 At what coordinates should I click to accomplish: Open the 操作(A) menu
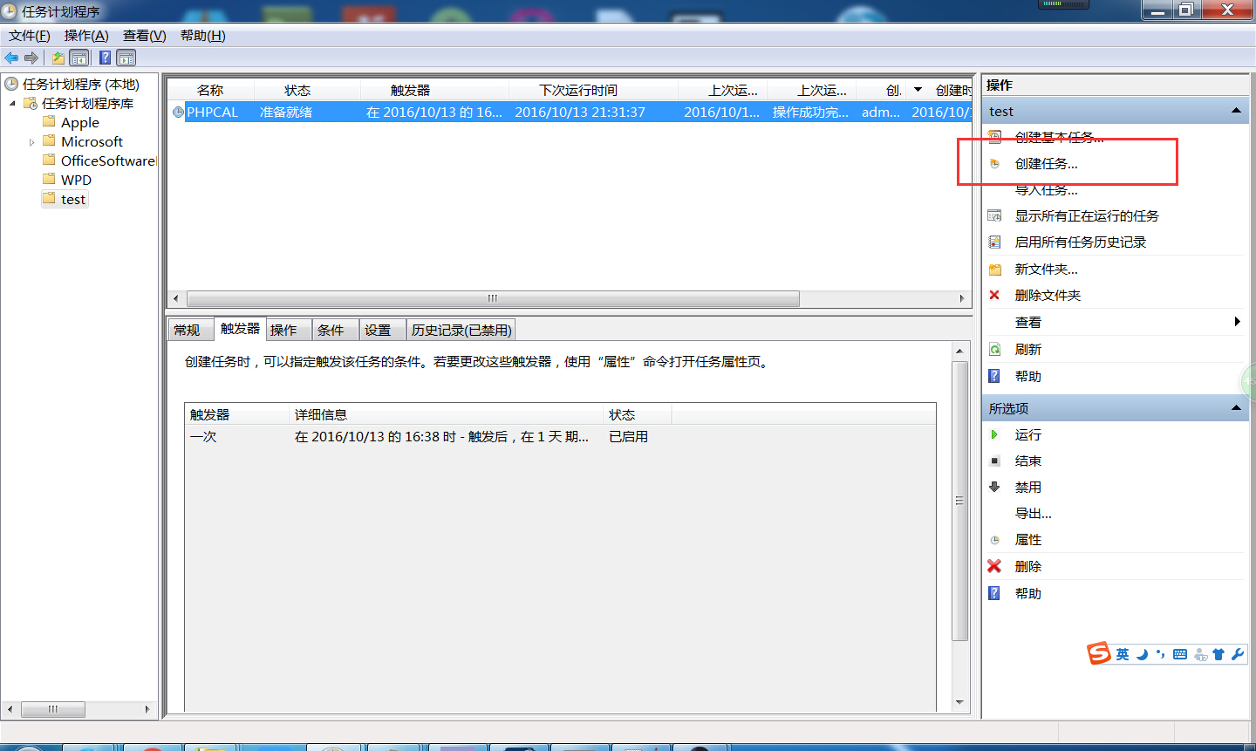click(x=85, y=36)
